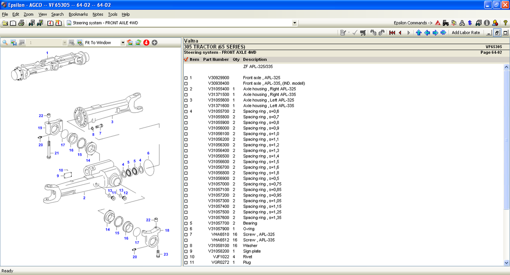The width and height of the screenshot is (510, 275).
Task: Click the Item column header
Action: pyautogui.click(x=194, y=59)
